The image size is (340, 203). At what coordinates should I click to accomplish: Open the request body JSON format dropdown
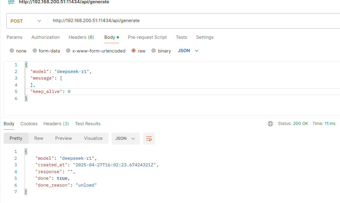[x=188, y=51]
